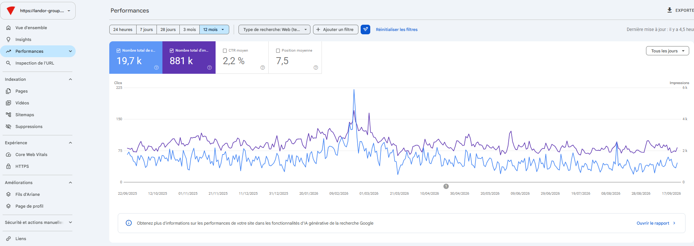Click the blue filter-lines icon button

(365, 30)
